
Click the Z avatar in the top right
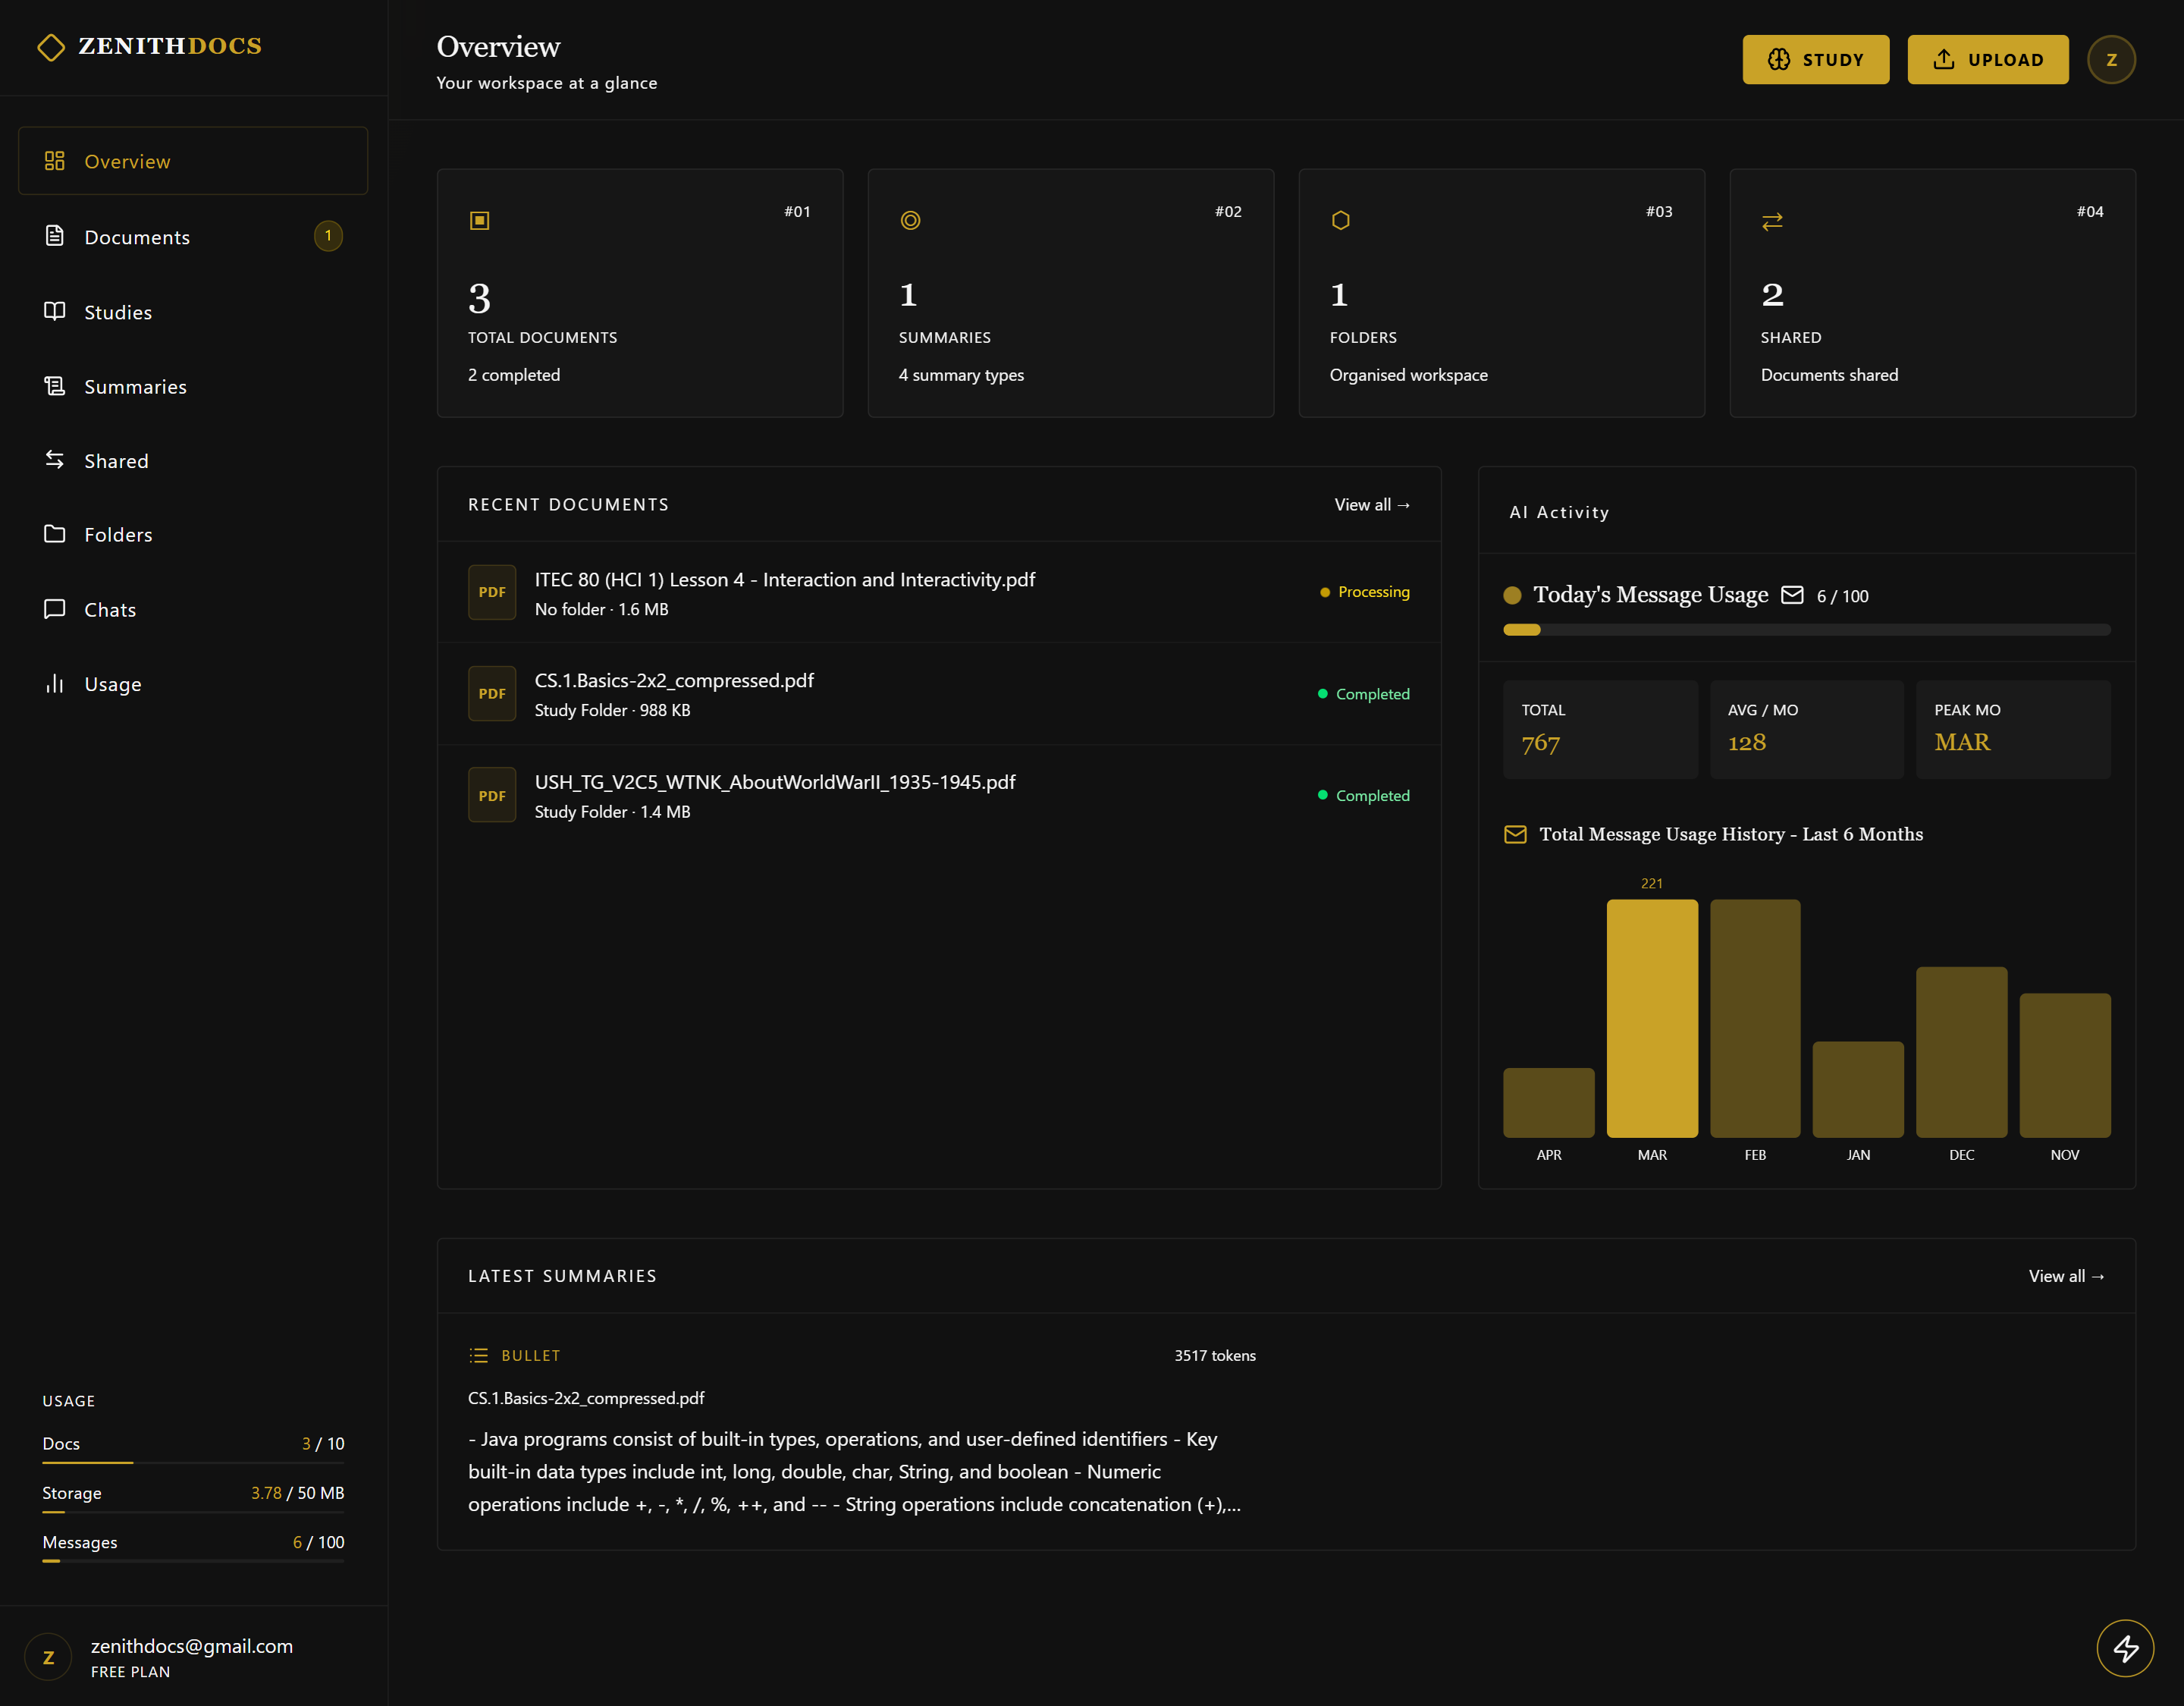(2111, 59)
